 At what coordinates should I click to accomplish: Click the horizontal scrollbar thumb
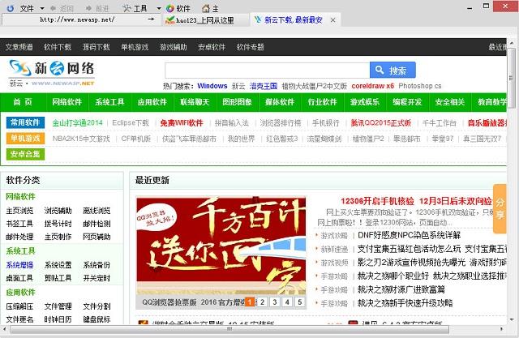(229, 329)
